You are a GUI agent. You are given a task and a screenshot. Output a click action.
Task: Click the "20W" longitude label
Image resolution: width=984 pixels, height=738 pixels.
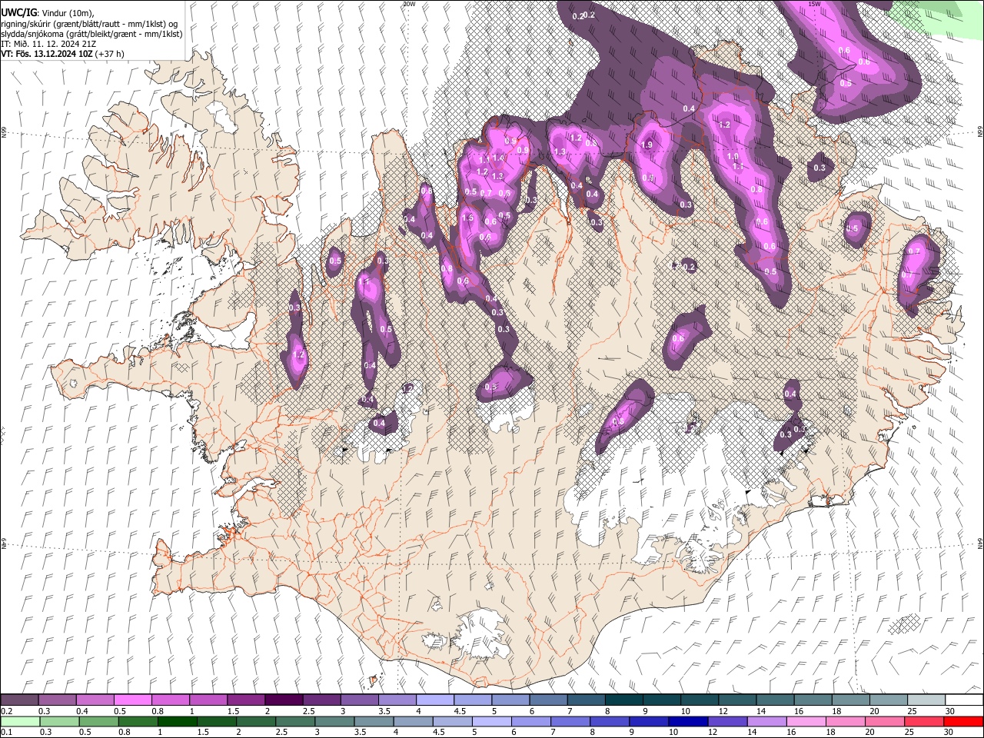pos(409,4)
